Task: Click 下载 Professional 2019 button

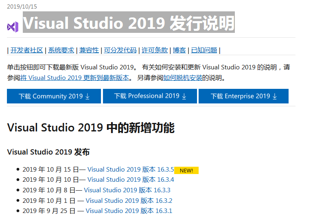Action: pos(150,96)
